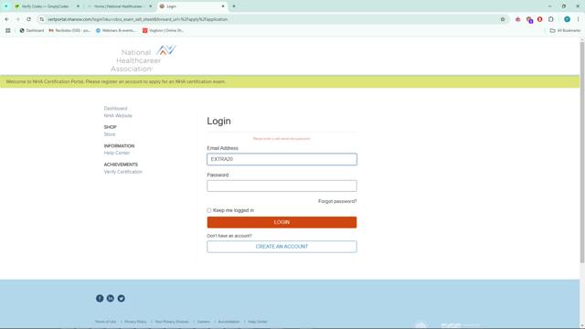View site information icon in address bar
Viewport: 585px width, 329px height.
tap(41, 19)
